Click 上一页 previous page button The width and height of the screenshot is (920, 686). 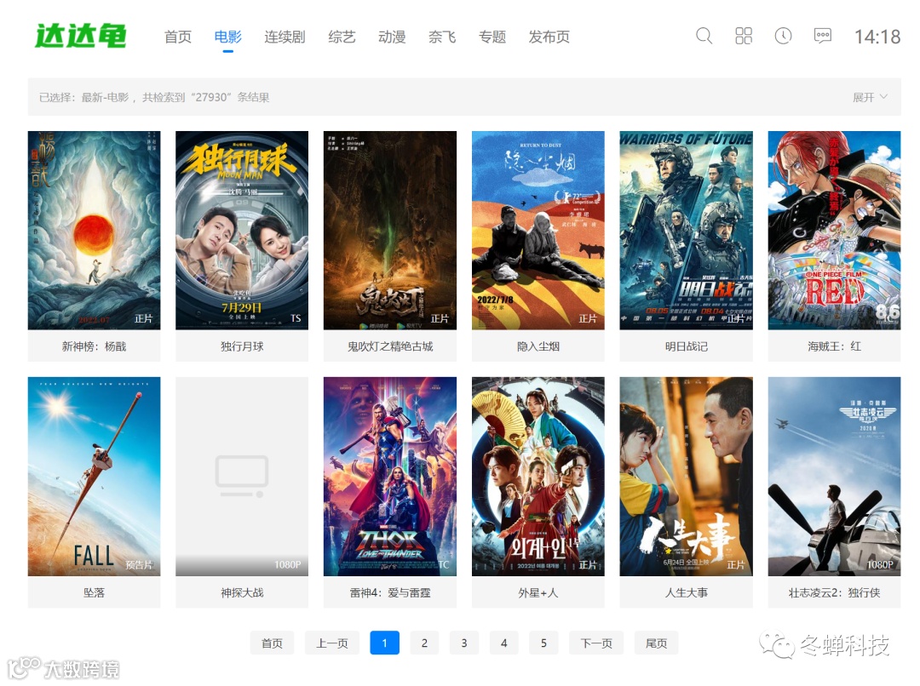tap(332, 643)
